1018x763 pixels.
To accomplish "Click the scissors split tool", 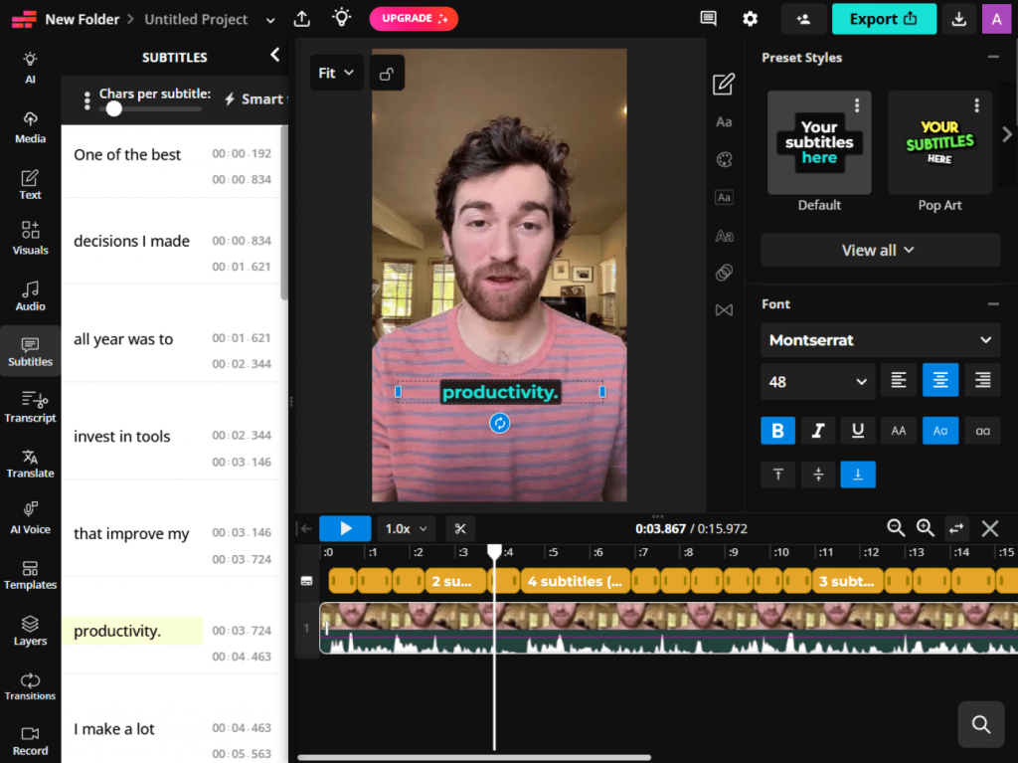I will (460, 528).
